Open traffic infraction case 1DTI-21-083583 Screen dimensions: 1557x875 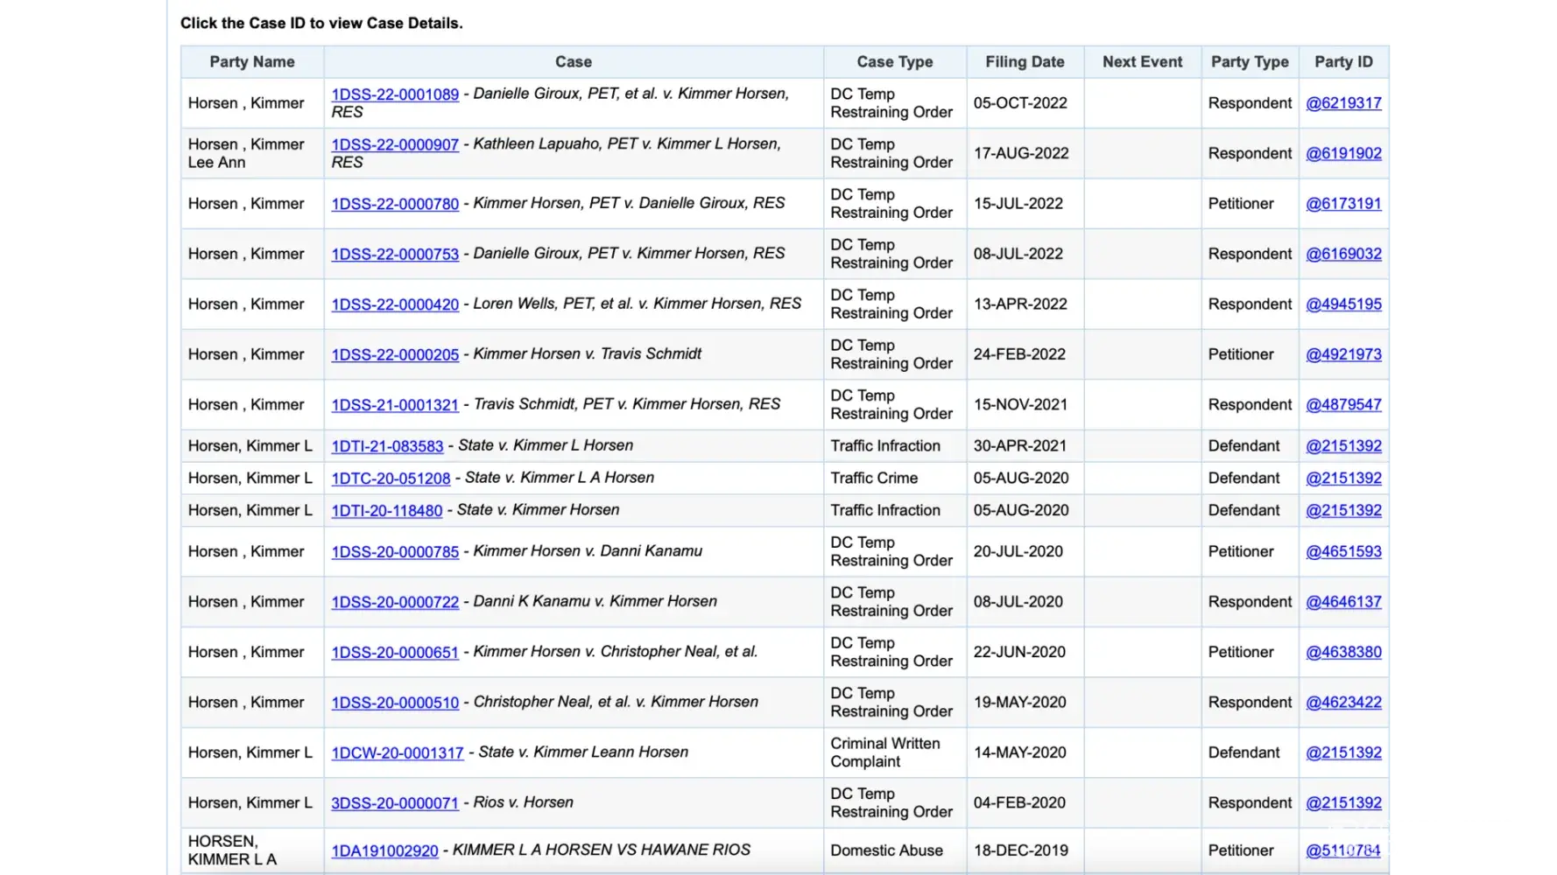(x=387, y=446)
